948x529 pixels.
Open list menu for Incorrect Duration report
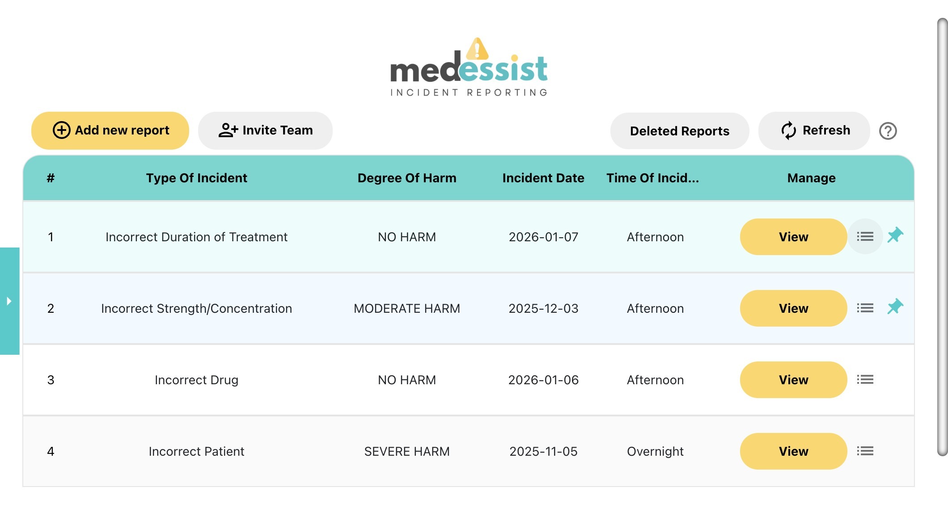(x=865, y=237)
